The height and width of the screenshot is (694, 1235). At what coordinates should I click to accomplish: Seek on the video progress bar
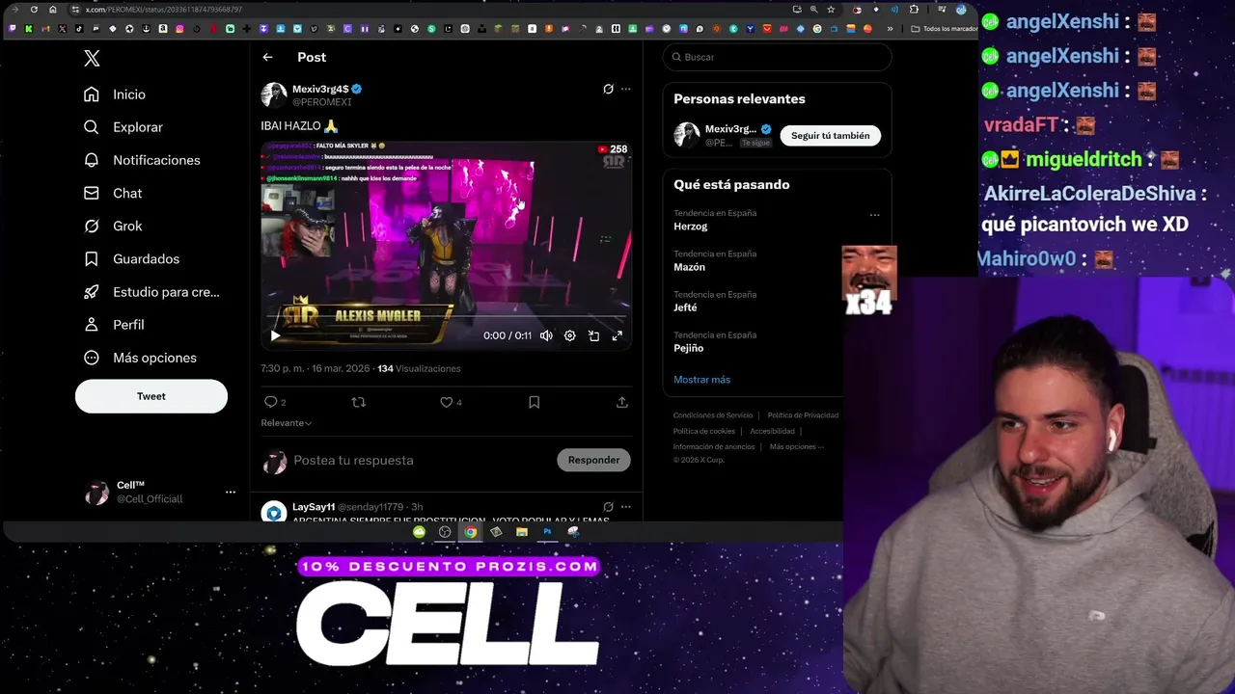pos(446,316)
